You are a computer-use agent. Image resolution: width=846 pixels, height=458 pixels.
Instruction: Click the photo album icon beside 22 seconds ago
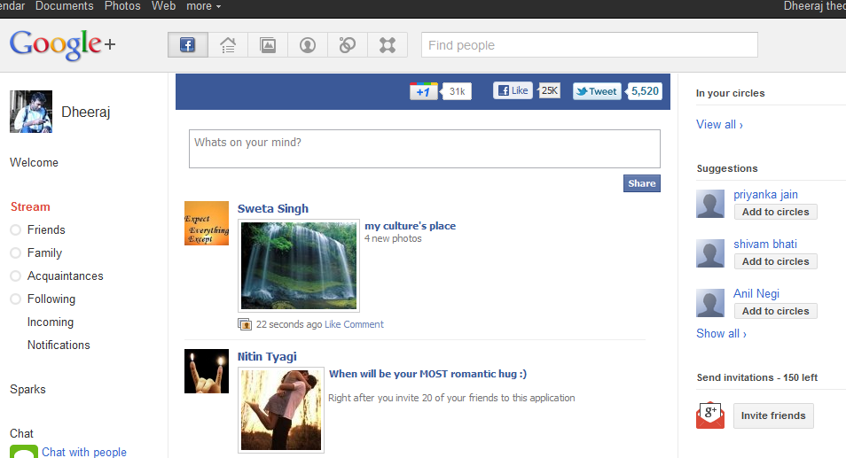(x=245, y=324)
